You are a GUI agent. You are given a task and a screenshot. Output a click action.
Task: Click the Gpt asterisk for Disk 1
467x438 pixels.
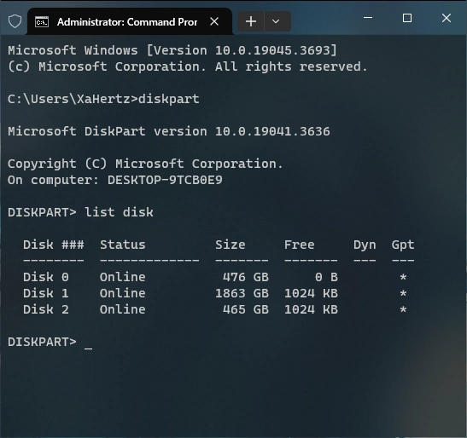click(x=403, y=293)
